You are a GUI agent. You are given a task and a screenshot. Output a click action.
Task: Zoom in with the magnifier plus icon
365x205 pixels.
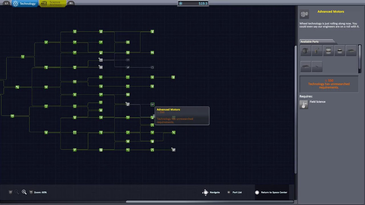point(24,192)
